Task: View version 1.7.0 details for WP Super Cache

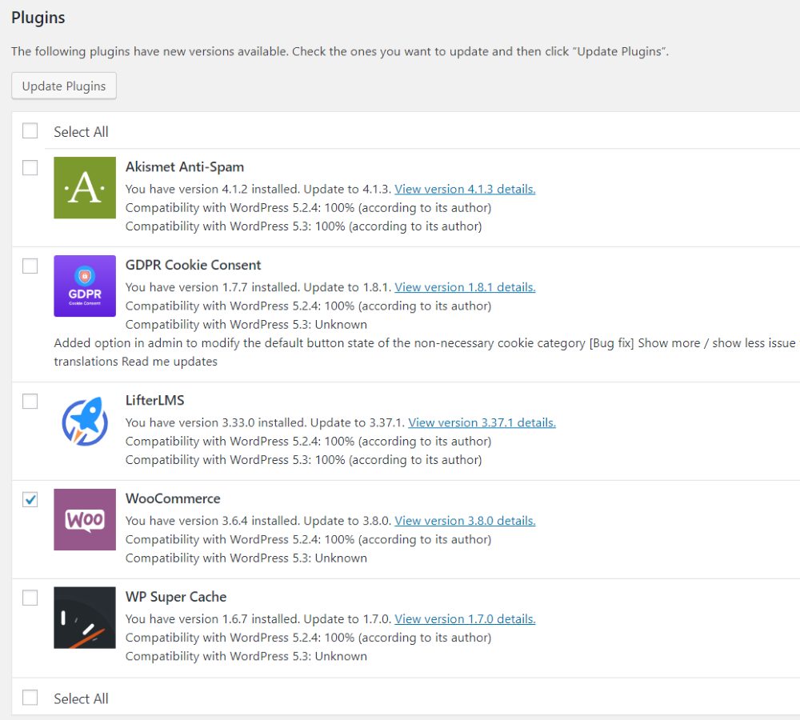Action: (465, 619)
